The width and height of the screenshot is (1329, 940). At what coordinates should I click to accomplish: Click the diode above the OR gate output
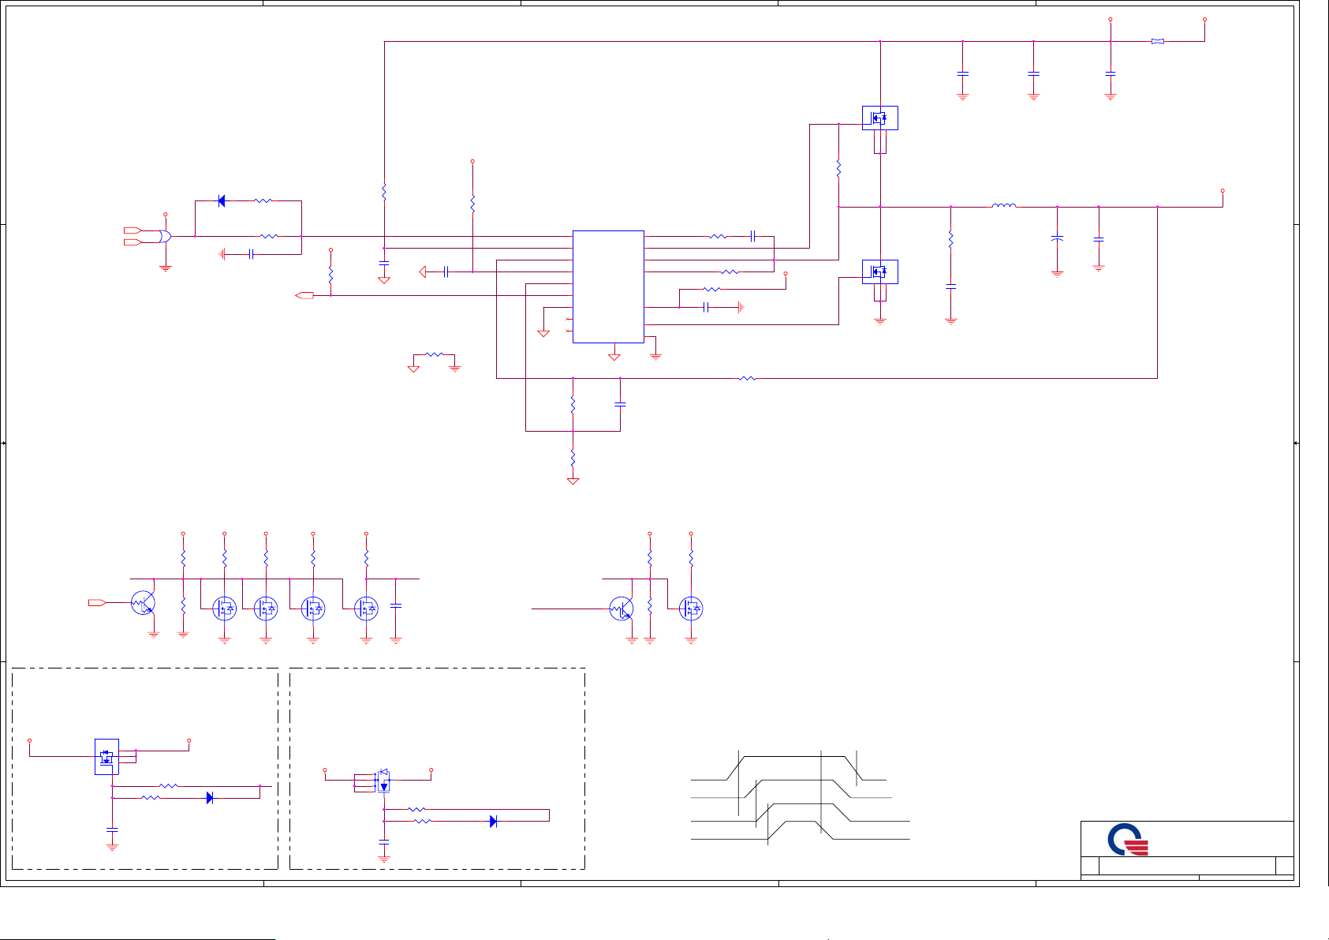[x=222, y=201]
